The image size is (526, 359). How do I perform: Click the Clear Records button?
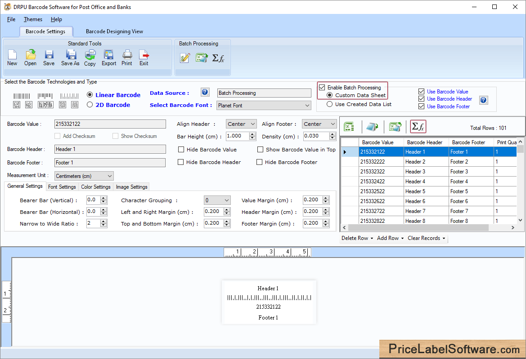(424, 239)
